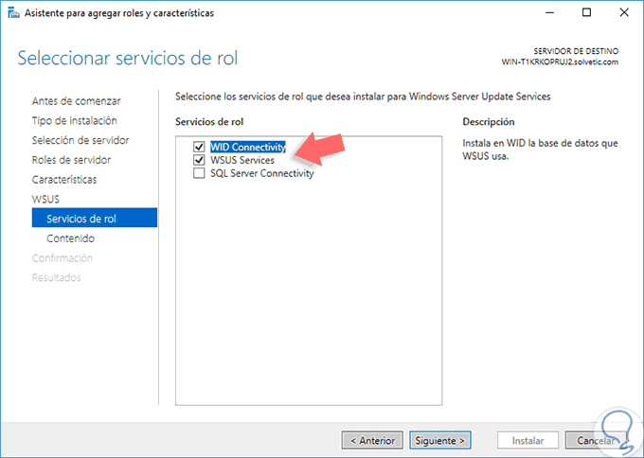Enable the SQL Server Connectivity checkbox

pyautogui.click(x=199, y=174)
